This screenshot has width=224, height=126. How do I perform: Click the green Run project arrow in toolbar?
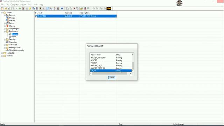point(20,8)
